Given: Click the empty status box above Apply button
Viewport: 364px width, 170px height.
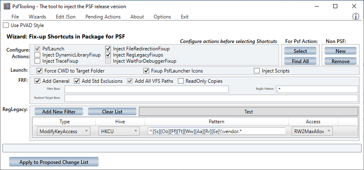Looking at the screenshot, I should pos(182,148).
